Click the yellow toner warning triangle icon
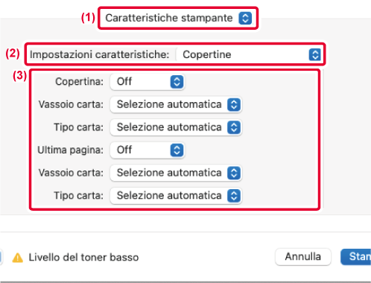The width and height of the screenshot is (371, 283). [18, 258]
